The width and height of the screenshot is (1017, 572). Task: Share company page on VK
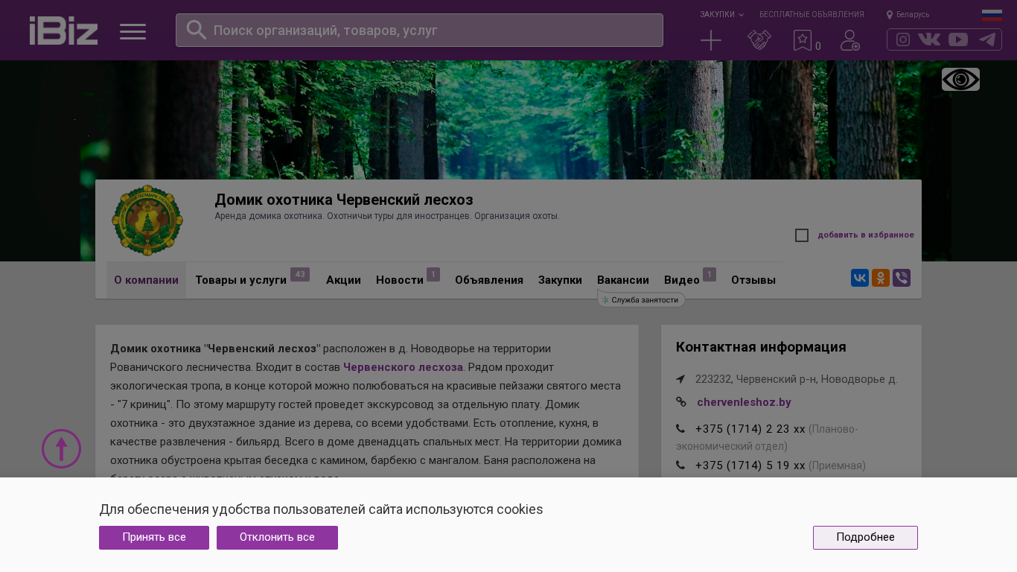coord(860,278)
